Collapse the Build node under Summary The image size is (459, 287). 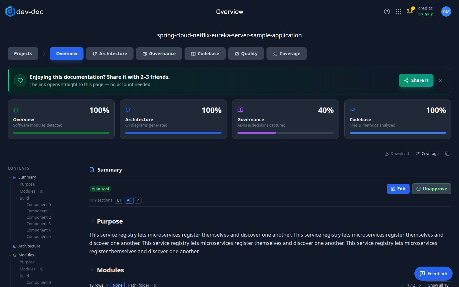click(17, 198)
